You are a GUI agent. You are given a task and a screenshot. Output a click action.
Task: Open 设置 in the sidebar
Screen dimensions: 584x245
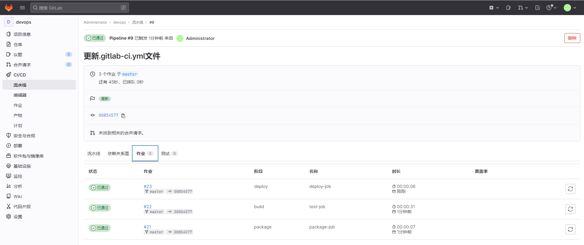pyautogui.click(x=18, y=217)
